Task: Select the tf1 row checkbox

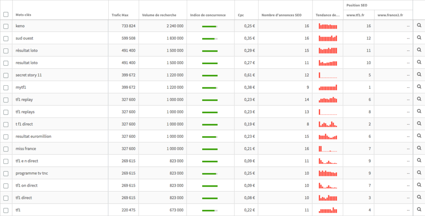Action: coord(6,210)
